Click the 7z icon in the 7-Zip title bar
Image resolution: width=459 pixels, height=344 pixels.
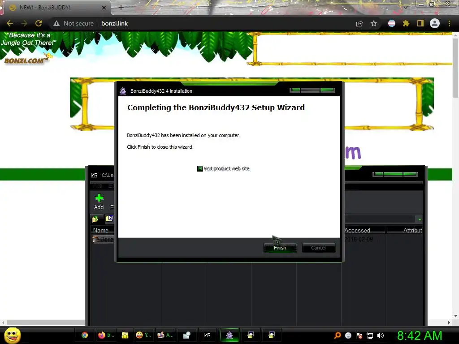[x=94, y=175]
